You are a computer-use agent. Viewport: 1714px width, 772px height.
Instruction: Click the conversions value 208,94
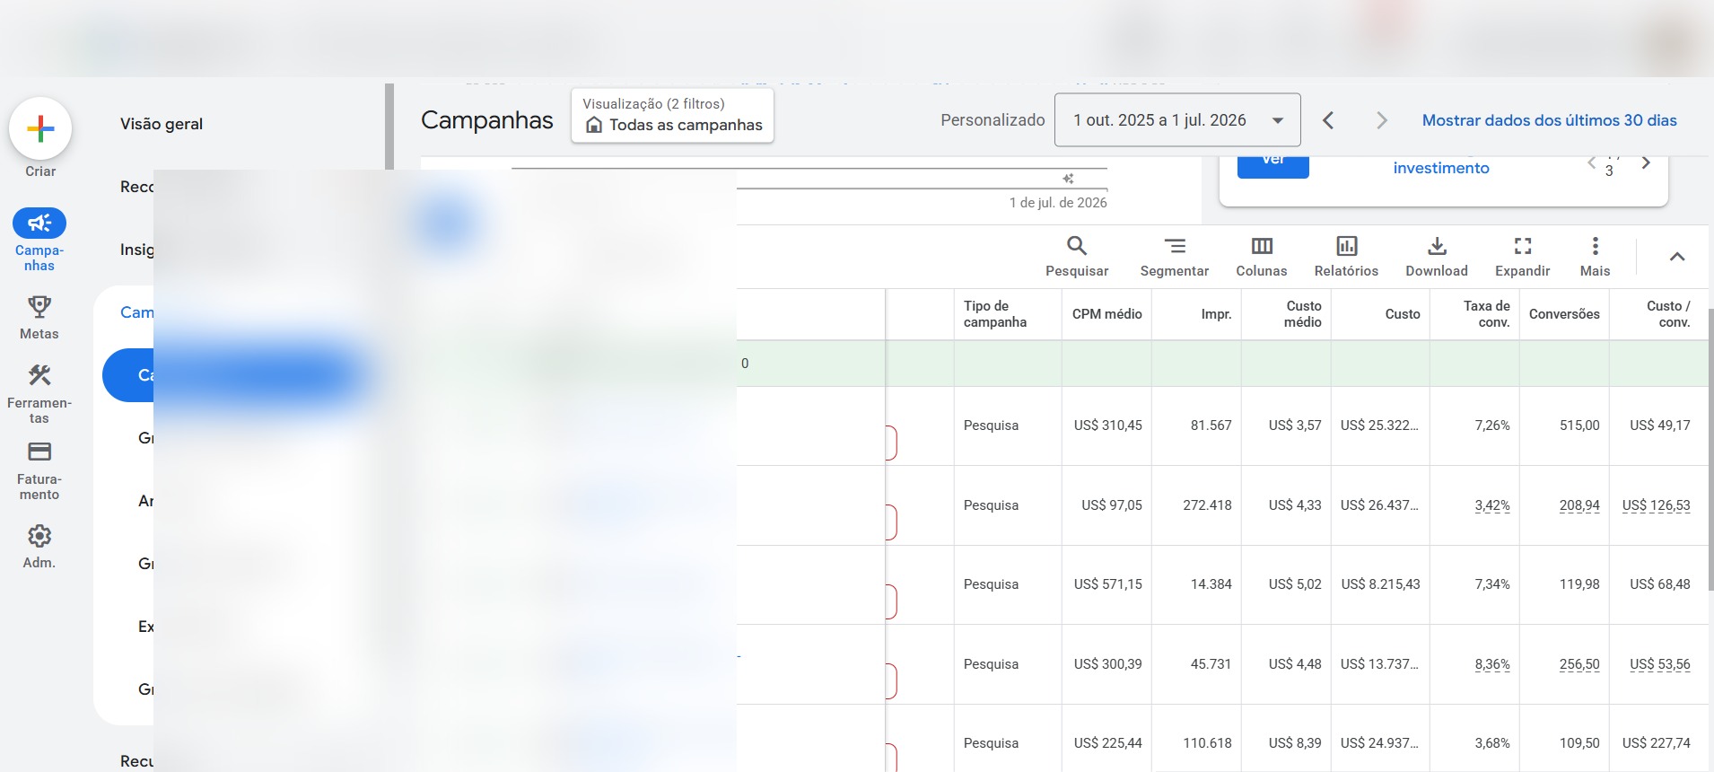[1579, 505]
